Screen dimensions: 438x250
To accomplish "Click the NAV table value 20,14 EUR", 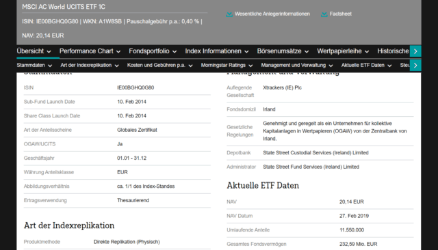I will point(351,202).
